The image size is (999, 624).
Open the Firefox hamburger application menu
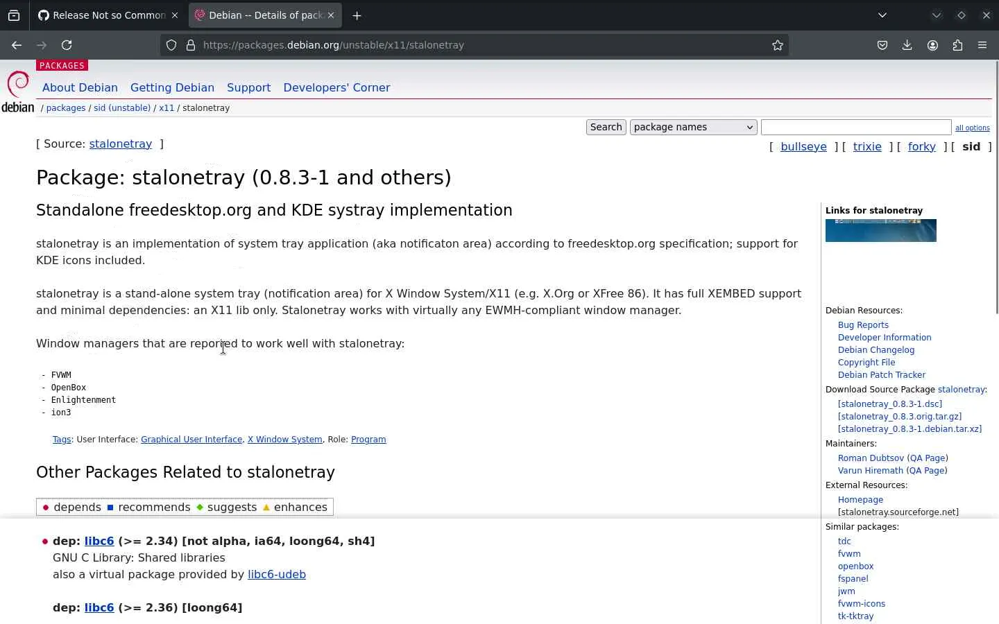(x=982, y=45)
